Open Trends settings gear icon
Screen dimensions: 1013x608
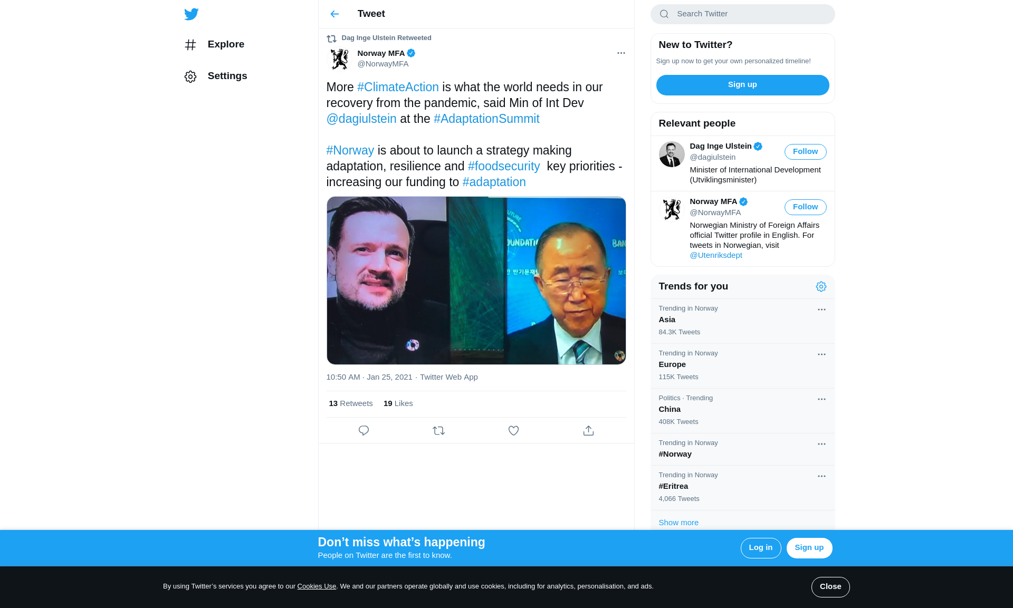click(821, 286)
